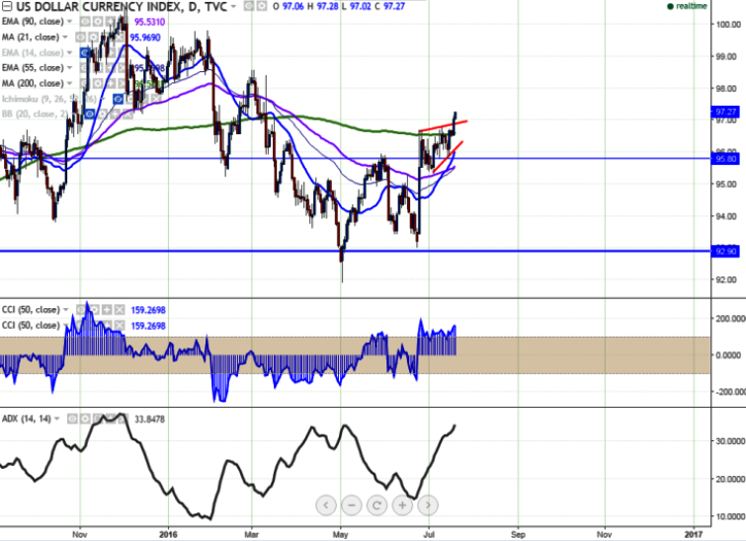Image resolution: width=746 pixels, height=541 pixels.
Task: Click the EMA (55, close) indicator label
Action: click(x=33, y=68)
